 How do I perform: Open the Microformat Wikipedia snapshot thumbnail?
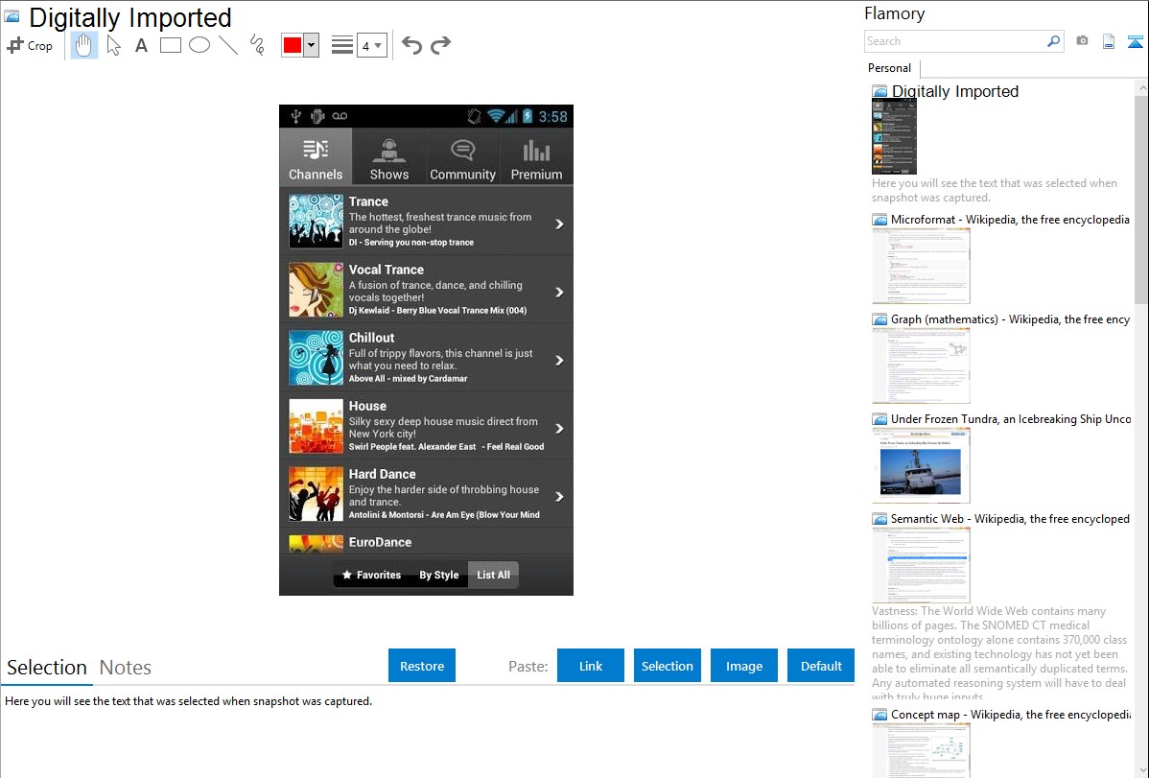point(921,266)
